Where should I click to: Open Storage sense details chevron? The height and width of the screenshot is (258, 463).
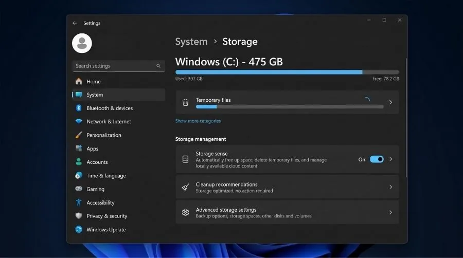click(x=390, y=159)
